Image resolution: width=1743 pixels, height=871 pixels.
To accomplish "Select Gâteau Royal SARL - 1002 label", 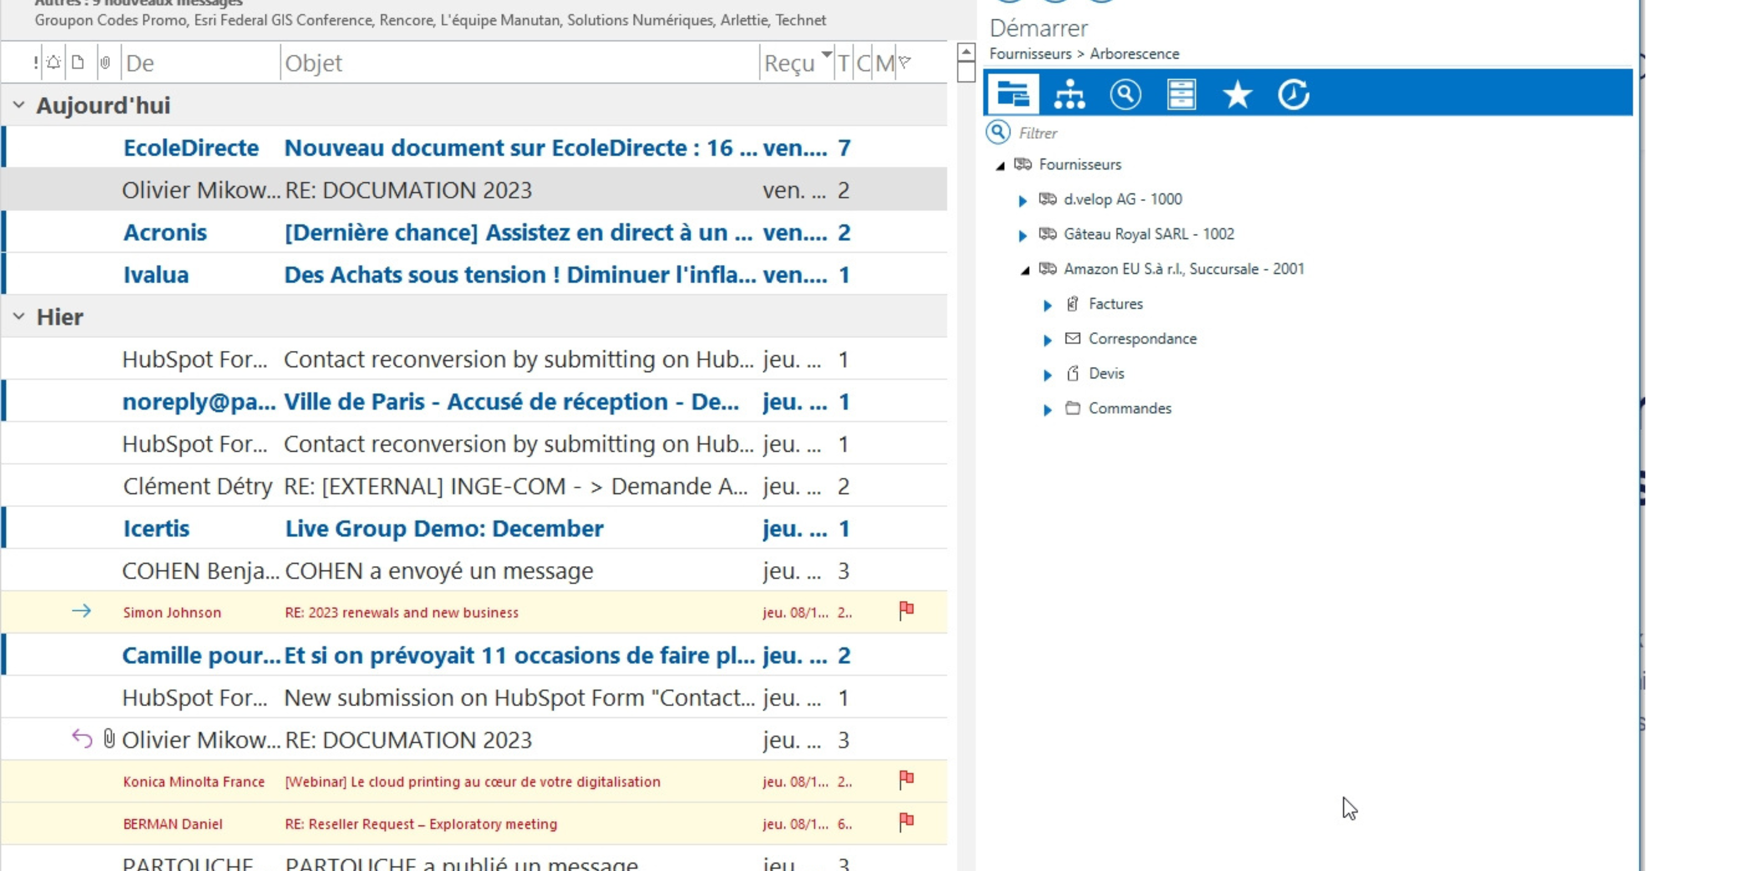I will (1149, 234).
